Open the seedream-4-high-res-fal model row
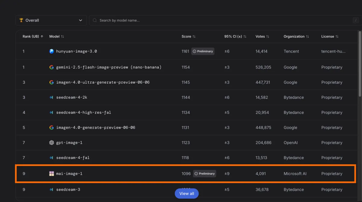The width and height of the screenshot is (362, 202). pos(187,113)
